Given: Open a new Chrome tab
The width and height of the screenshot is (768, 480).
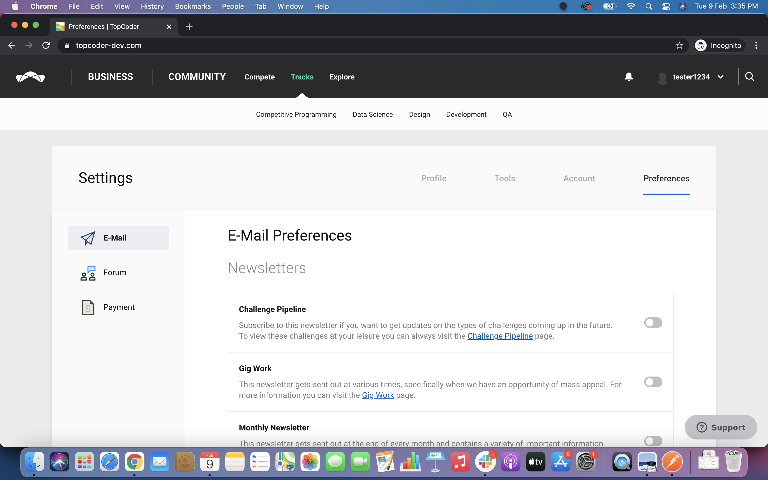Looking at the screenshot, I should point(189,27).
